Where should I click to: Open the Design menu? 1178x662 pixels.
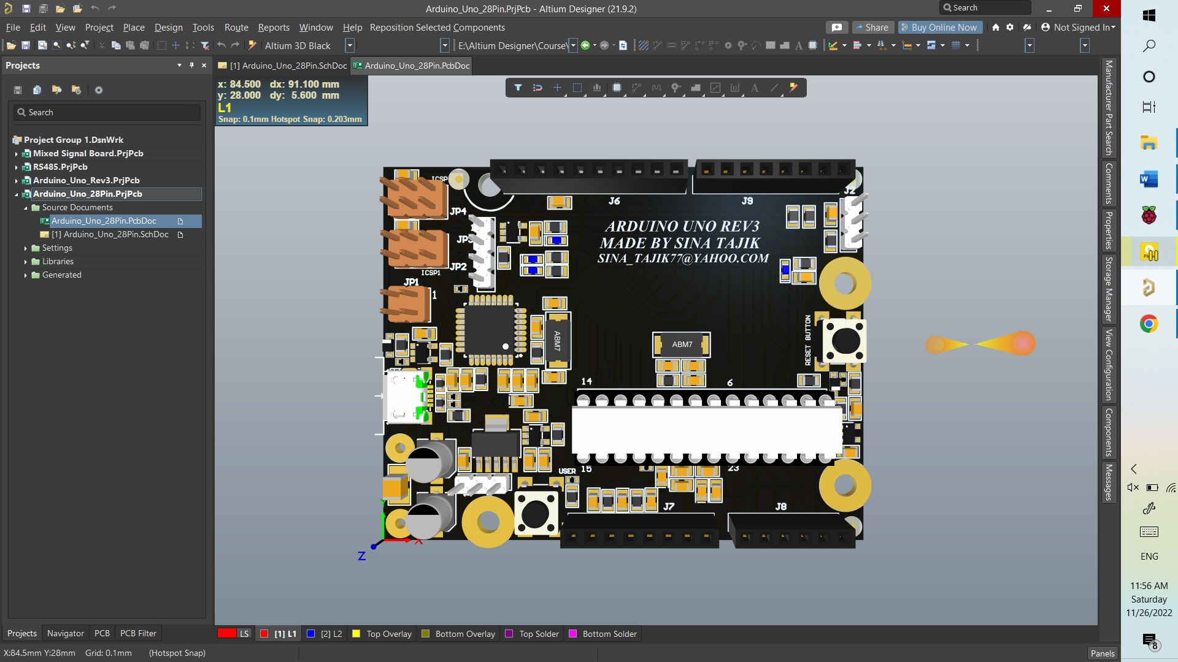[168, 28]
